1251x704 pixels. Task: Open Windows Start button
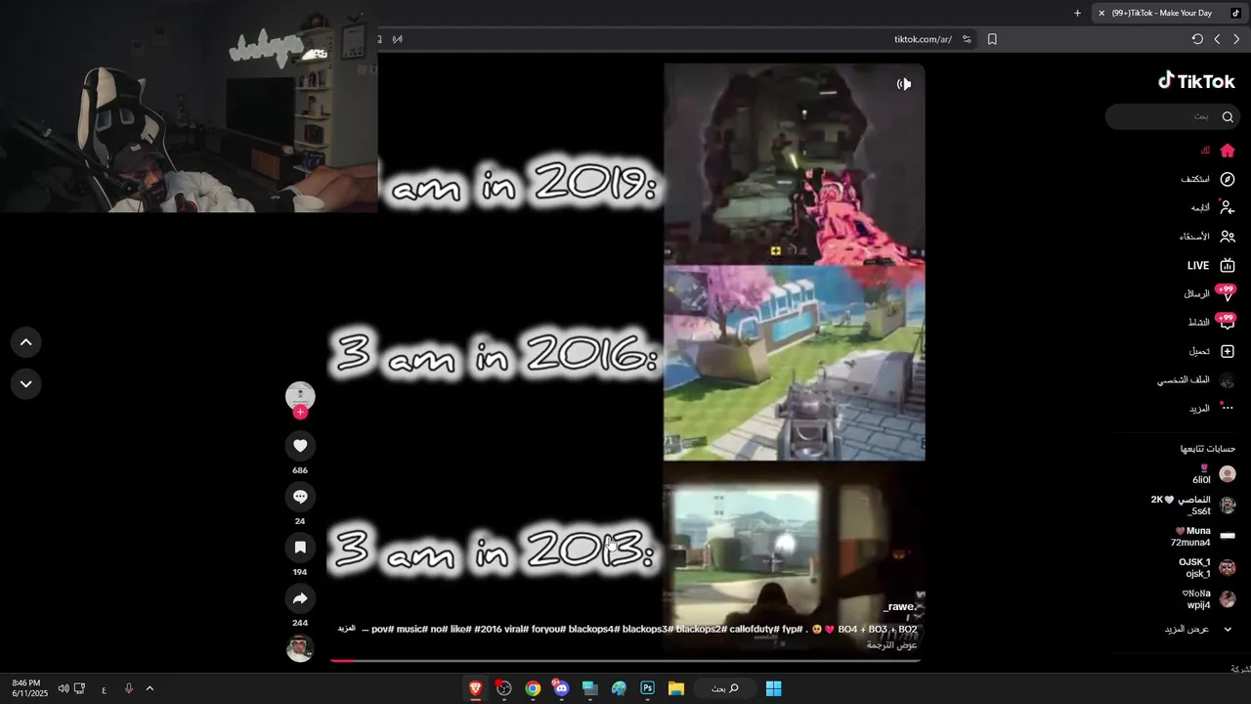coord(773,688)
